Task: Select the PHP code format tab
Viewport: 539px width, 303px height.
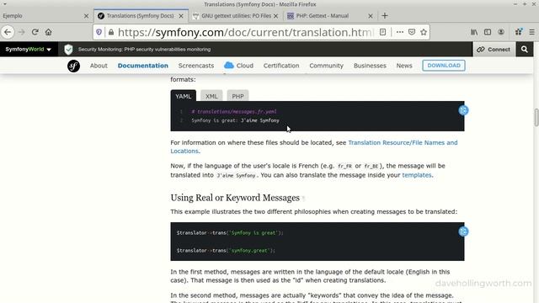Action: pyautogui.click(x=237, y=96)
